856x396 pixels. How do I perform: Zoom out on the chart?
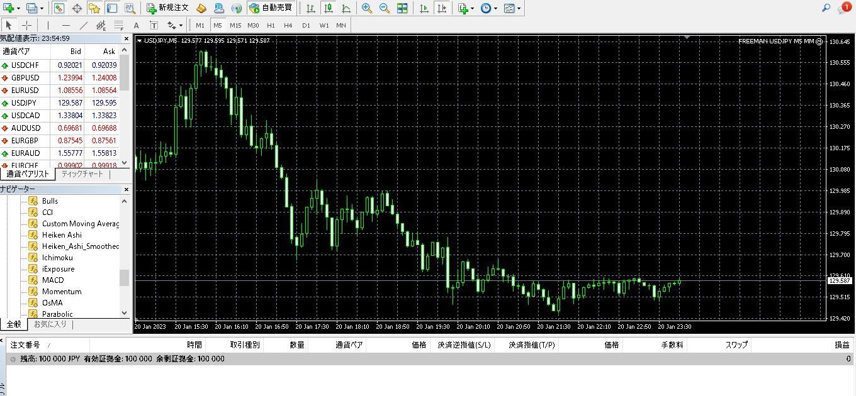[x=384, y=8]
